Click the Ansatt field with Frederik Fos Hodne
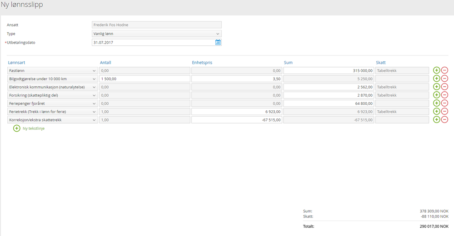Image resolution: width=454 pixels, height=236 pixels. tap(157, 25)
